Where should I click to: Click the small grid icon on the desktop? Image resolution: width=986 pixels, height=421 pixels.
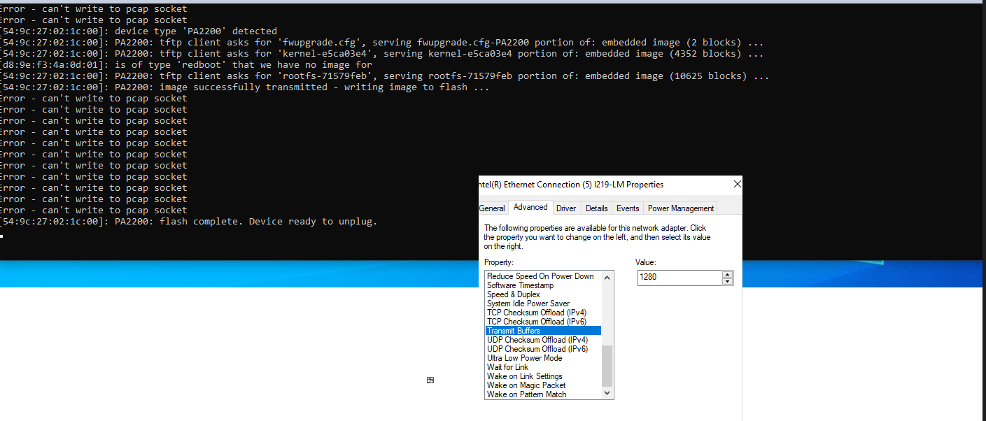430,379
